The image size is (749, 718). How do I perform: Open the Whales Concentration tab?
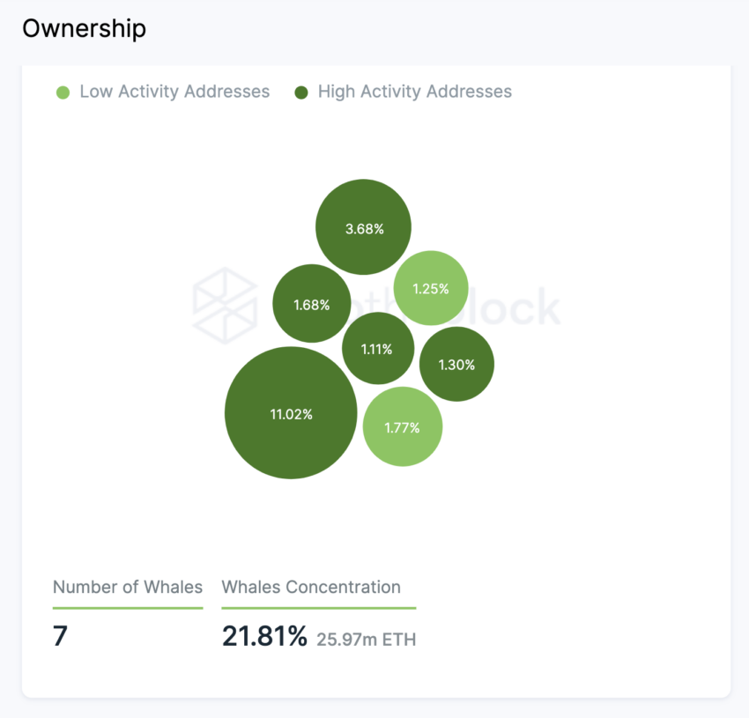(x=311, y=587)
